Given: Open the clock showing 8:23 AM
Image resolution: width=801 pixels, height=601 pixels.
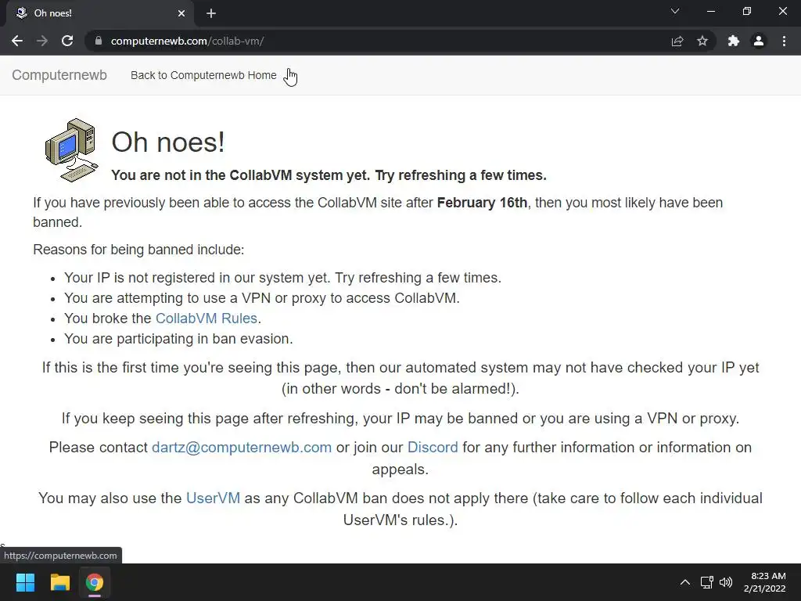Looking at the screenshot, I should coord(765,582).
